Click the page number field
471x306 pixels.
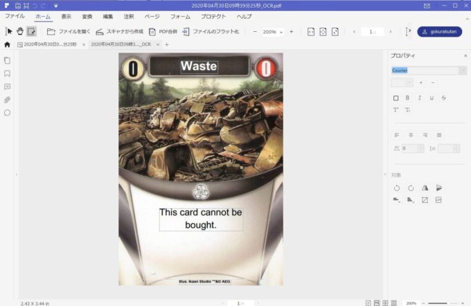pos(373,32)
